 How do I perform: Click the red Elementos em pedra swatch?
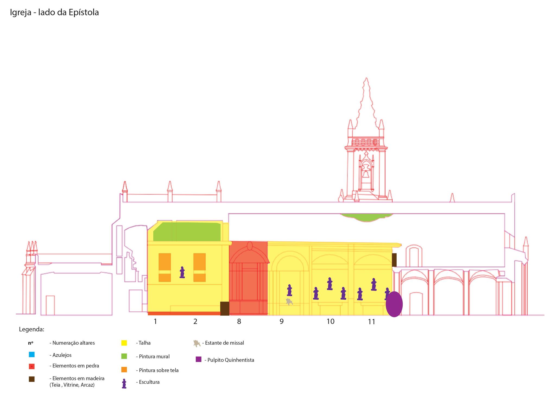point(32,366)
